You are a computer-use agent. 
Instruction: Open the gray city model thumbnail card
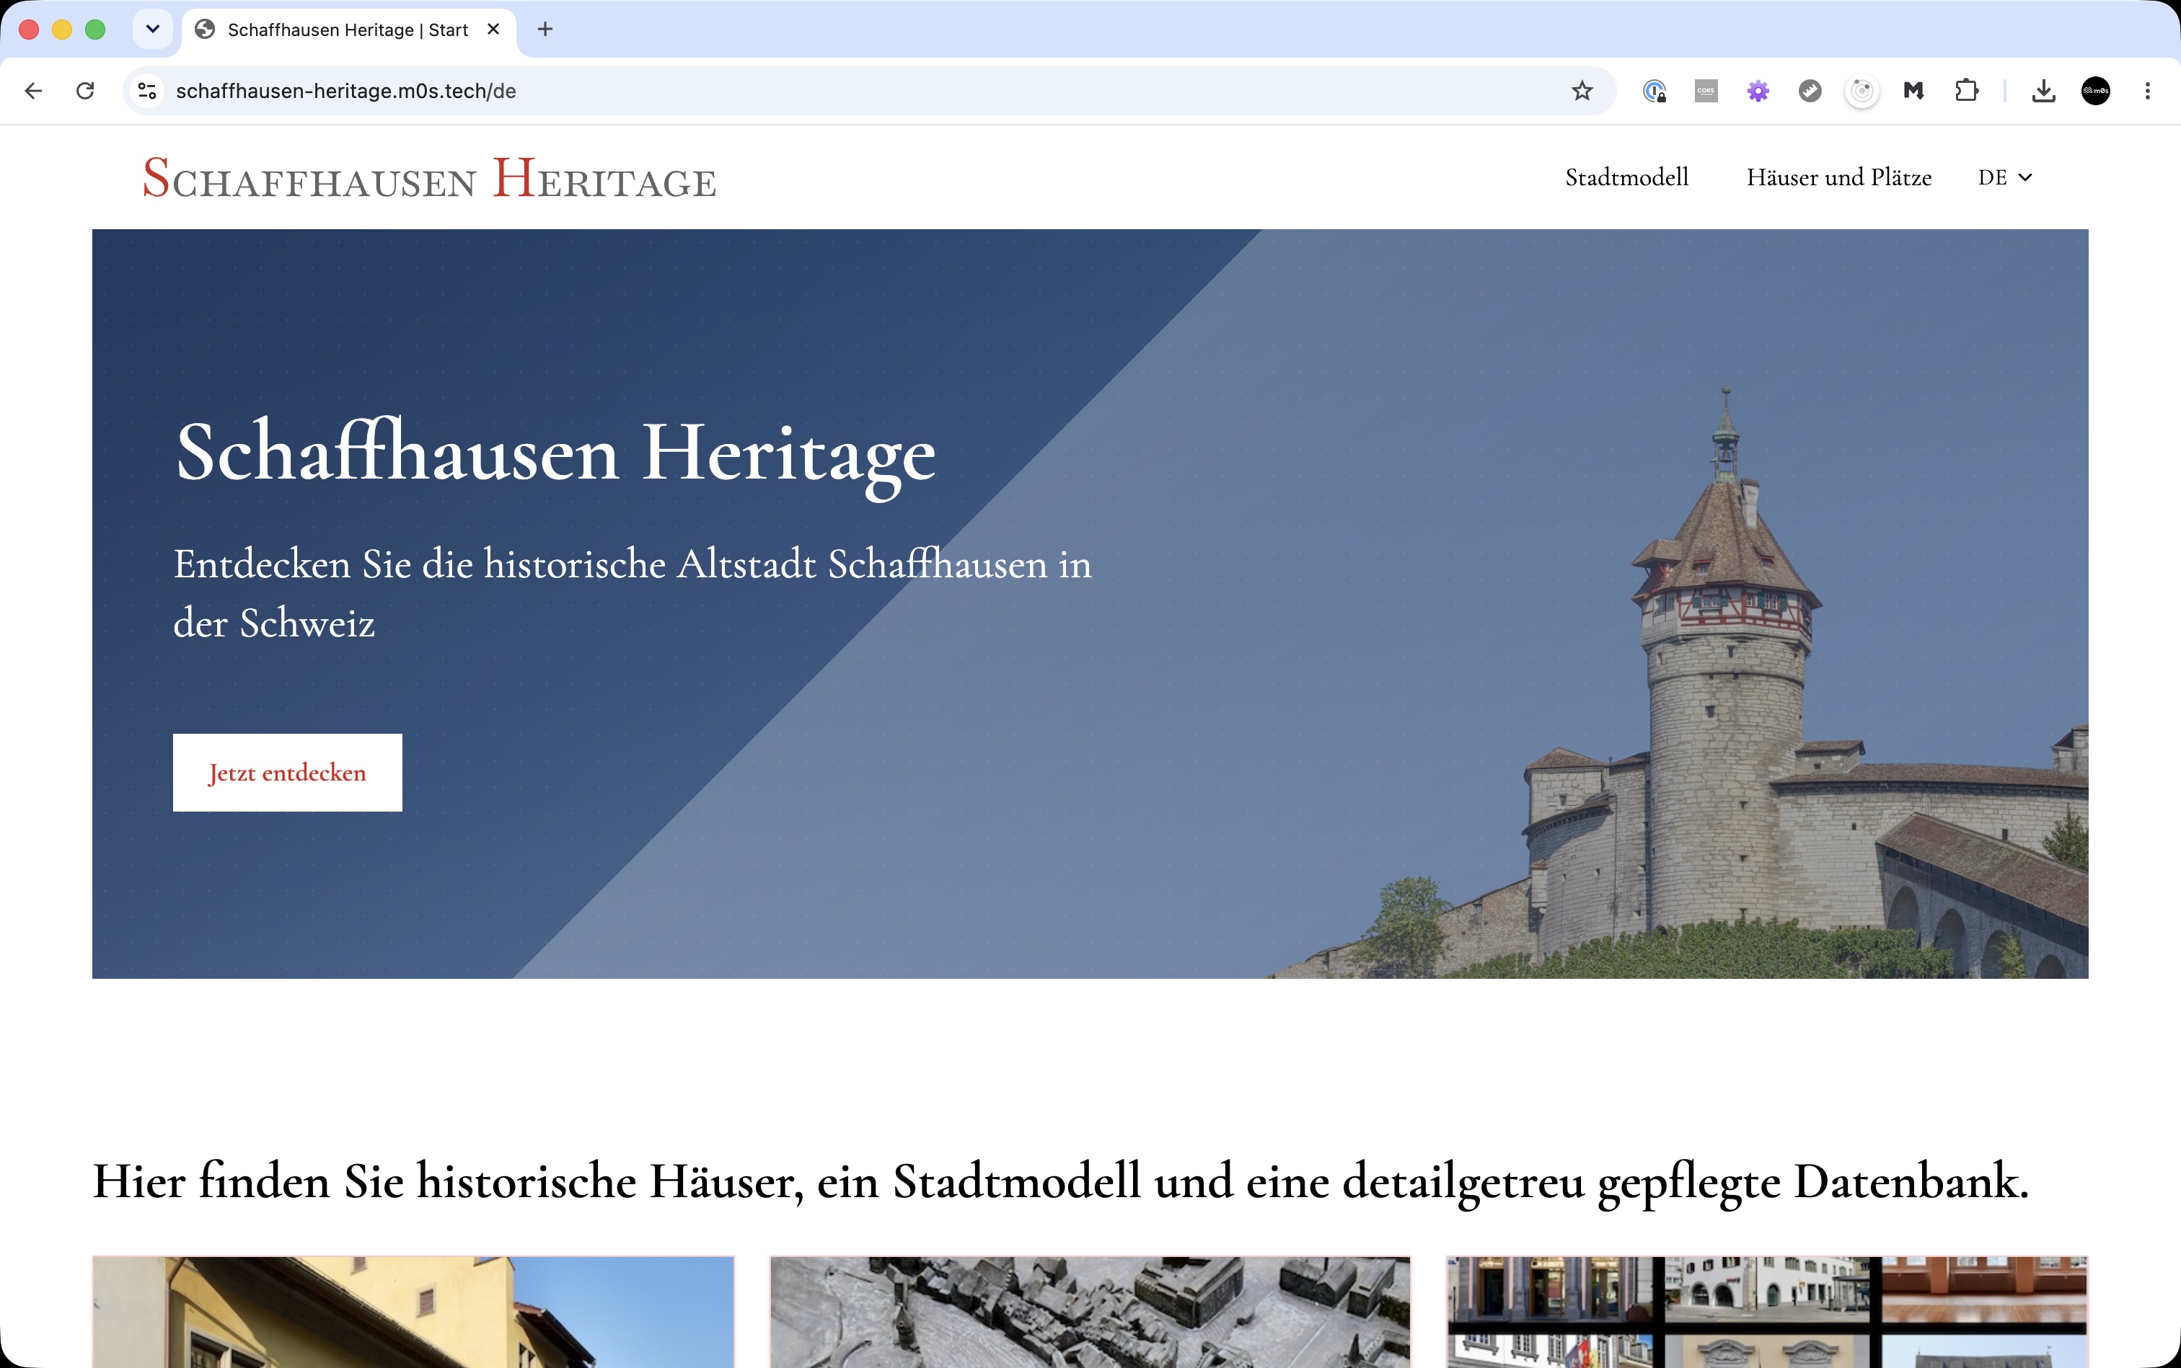click(x=1090, y=1312)
